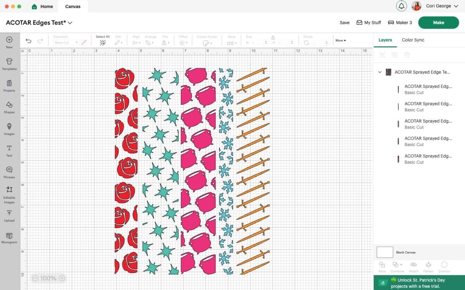Open the Images library
The image size is (465, 290).
click(x=9, y=129)
